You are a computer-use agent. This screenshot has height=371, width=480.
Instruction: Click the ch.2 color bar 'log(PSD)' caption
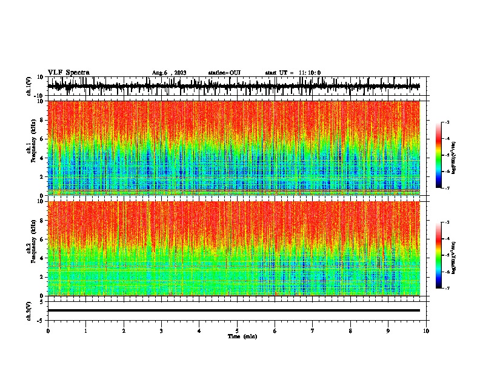click(454, 258)
